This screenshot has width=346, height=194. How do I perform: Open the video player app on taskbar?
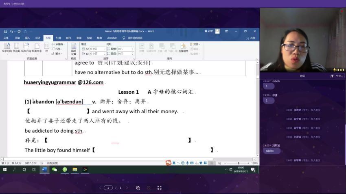coord(85,169)
